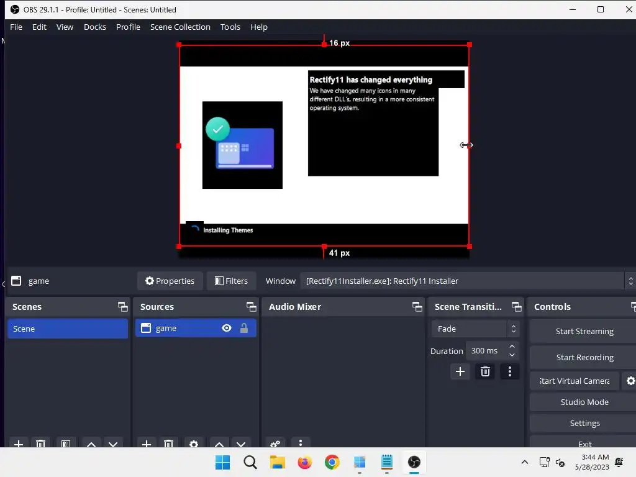Increase the transition duration with the up arrow

click(512, 347)
